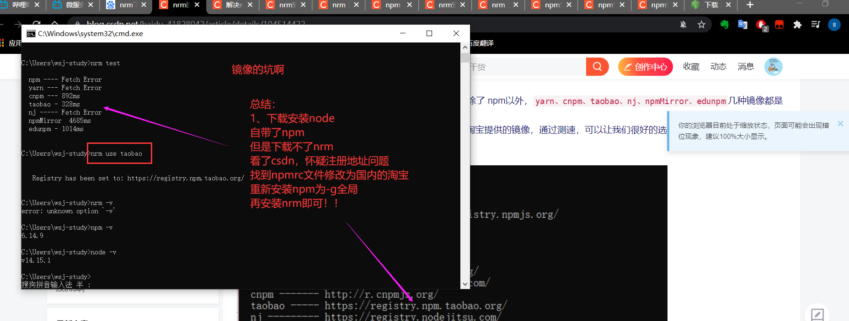Click 'nrm test' command line in cmd
Viewport: 849px width, 321px height.
coord(71,63)
